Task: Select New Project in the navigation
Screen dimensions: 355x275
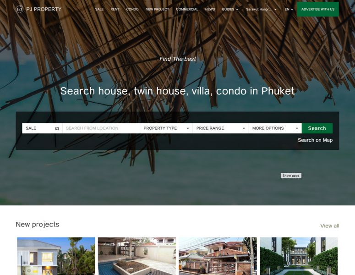Action: coord(157,9)
